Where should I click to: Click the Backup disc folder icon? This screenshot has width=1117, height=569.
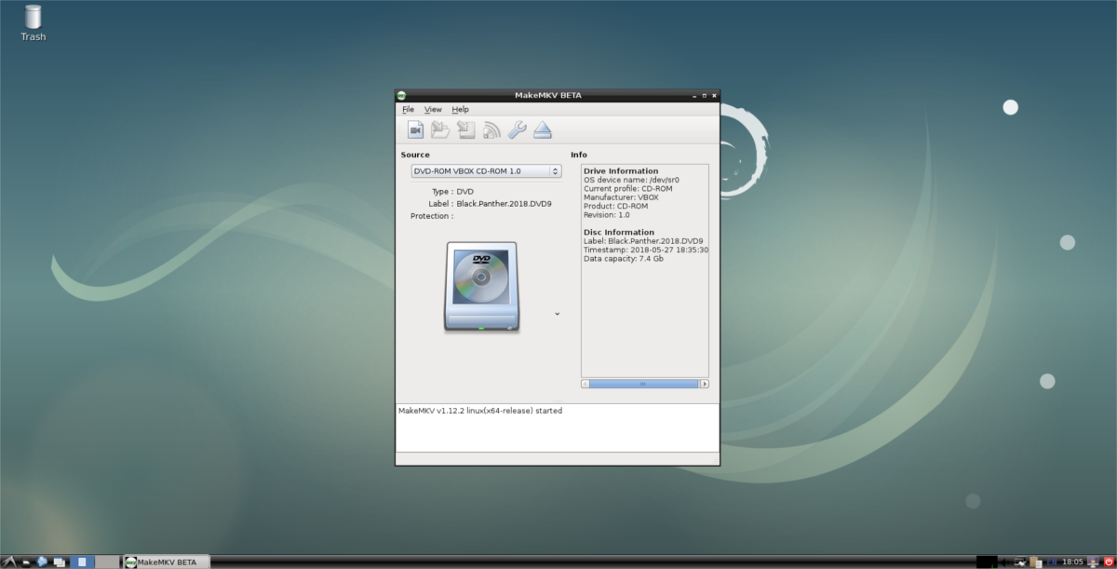tap(441, 130)
